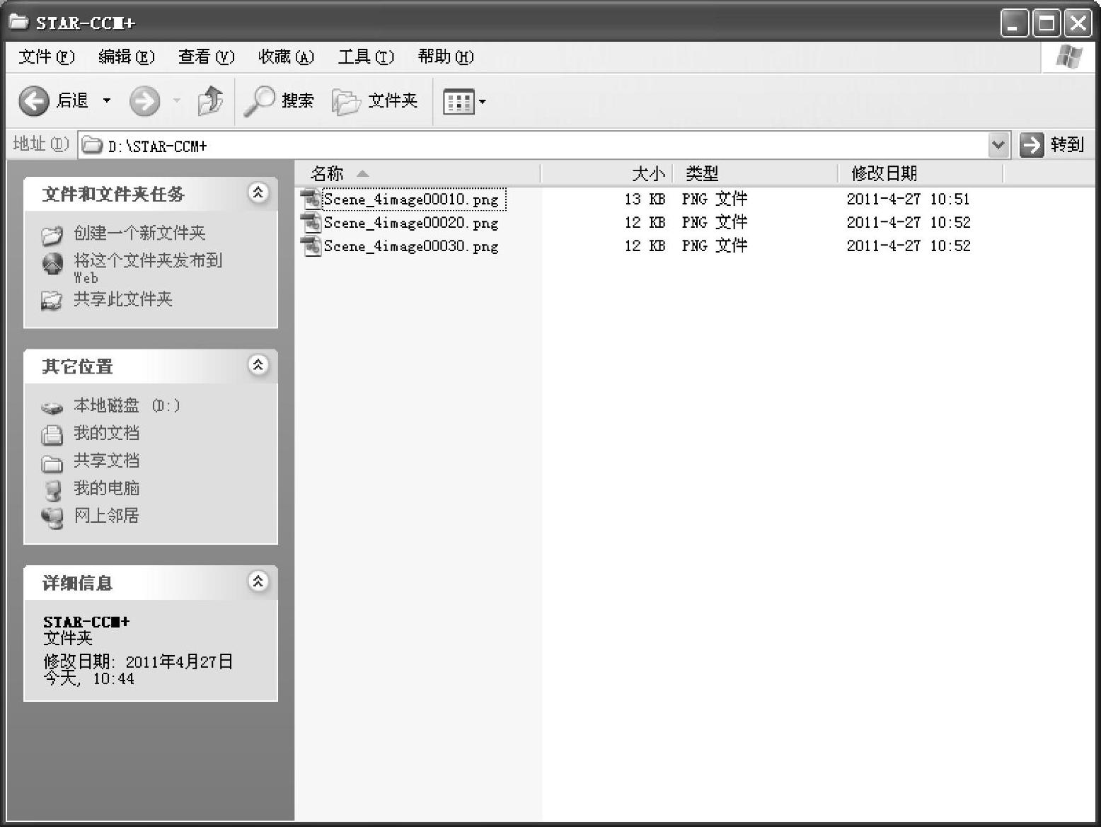
Task: Click the publish to Web globe icon
Action: [x=52, y=264]
